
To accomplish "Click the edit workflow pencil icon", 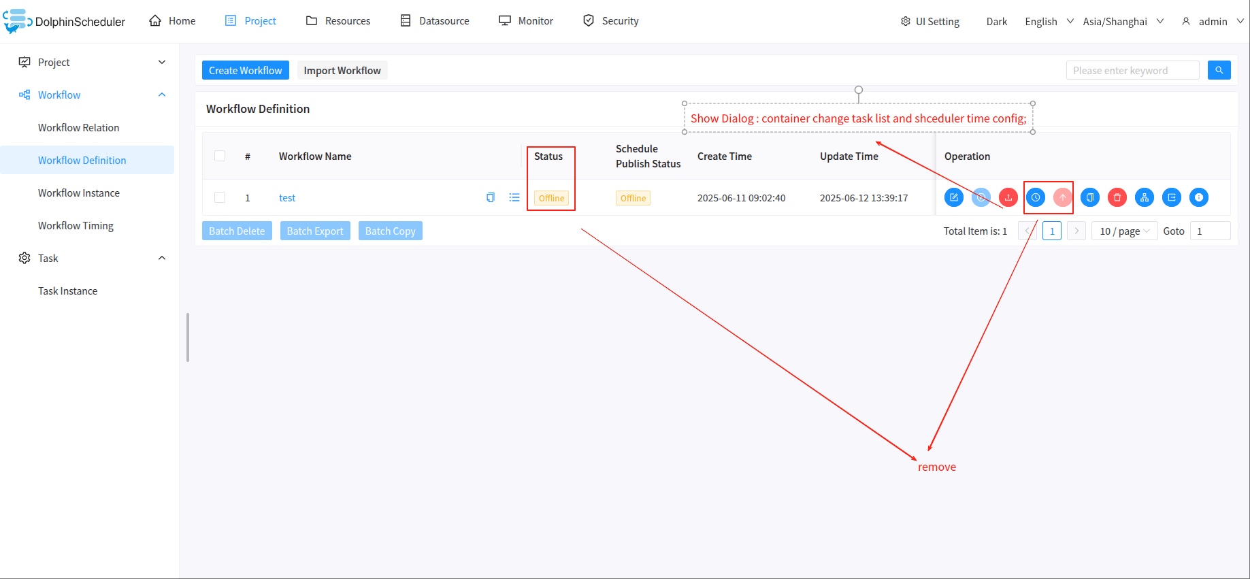I will (954, 197).
